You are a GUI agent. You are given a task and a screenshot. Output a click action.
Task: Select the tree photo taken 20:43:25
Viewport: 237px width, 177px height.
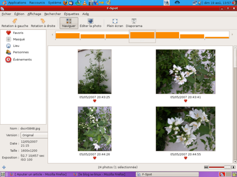pyautogui.click(x=94, y=72)
